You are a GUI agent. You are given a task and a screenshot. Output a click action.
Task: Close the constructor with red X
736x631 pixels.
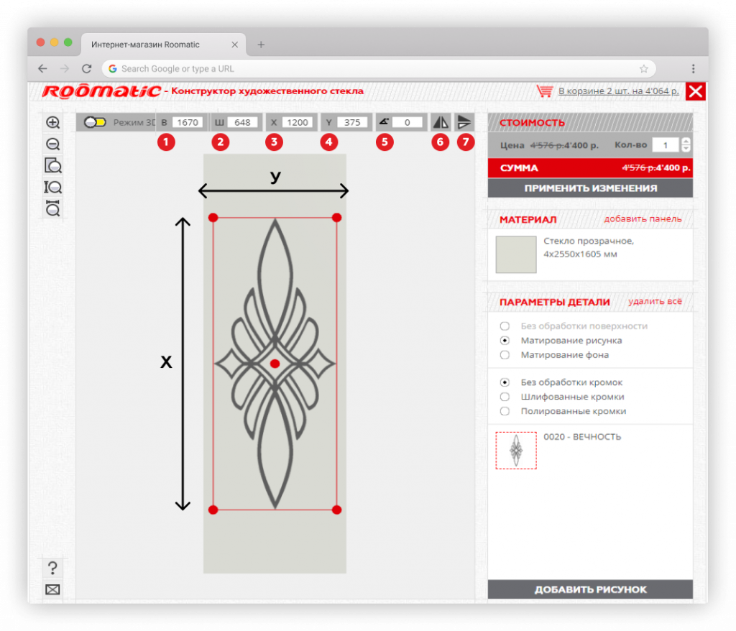click(x=696, y=91)
